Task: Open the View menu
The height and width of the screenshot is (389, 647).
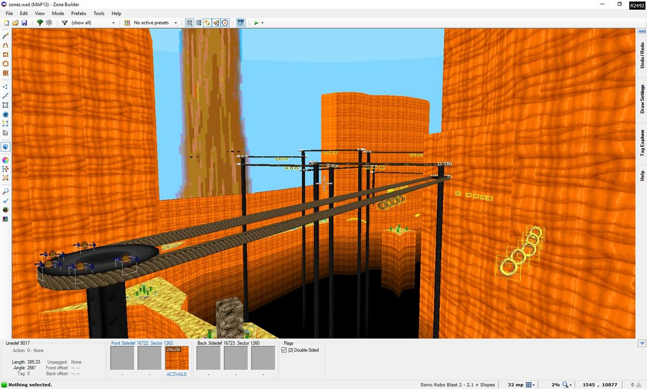Action: [x=39, y=13]
